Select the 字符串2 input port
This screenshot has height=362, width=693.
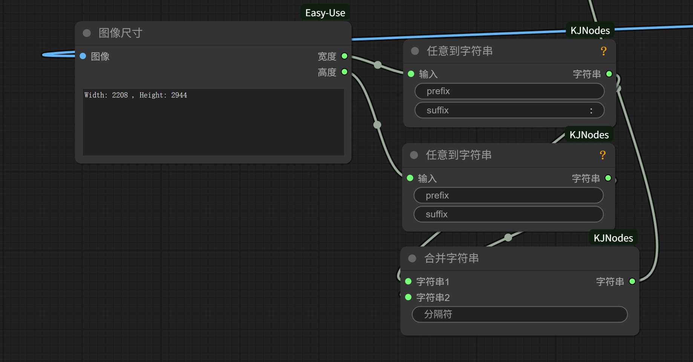[408, 297]
